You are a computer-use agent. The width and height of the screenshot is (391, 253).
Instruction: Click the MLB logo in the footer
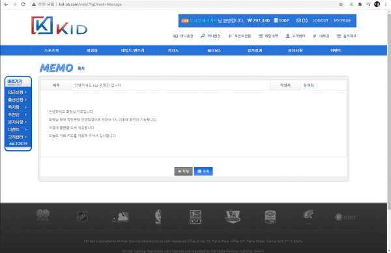coord(120,217)
